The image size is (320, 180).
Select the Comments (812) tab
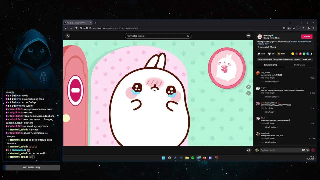pos(270,65)
